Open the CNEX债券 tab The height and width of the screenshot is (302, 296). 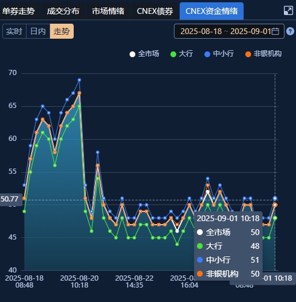[155, 11]
